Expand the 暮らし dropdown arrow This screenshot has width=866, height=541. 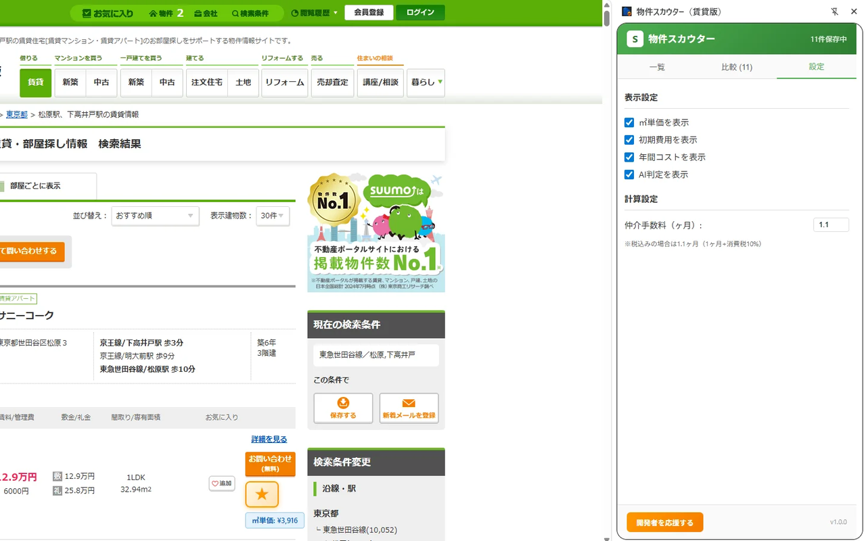coord(440,83)
